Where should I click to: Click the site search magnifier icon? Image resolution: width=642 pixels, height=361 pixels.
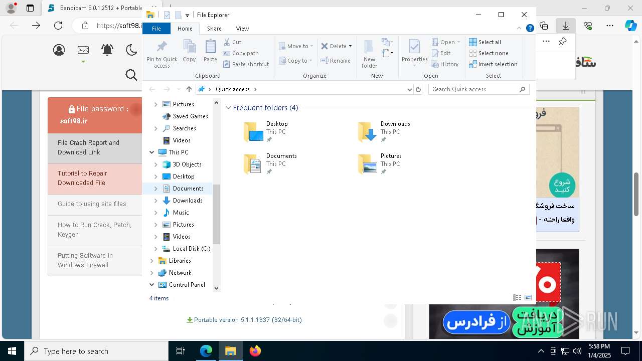[x=131, y=75]
